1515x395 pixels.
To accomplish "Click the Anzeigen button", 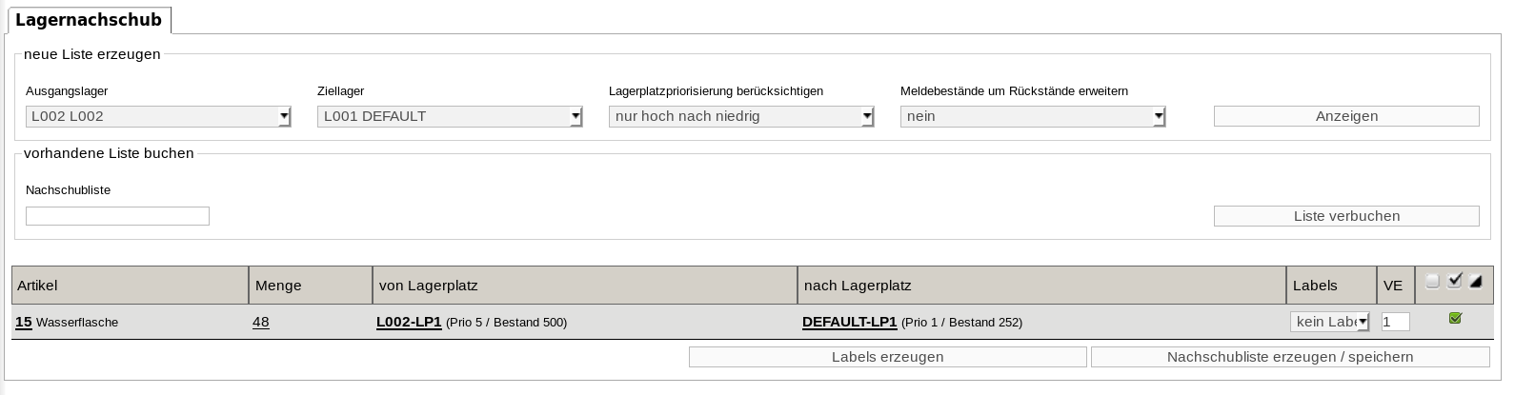I will (x=1346, y=116).
